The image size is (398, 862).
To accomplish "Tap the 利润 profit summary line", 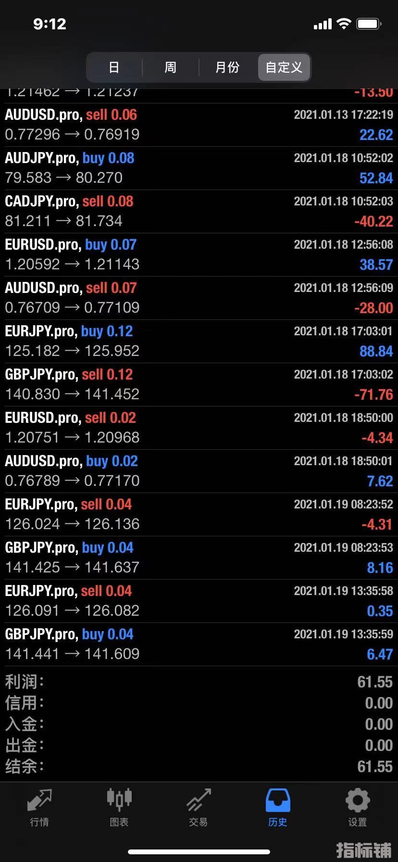I will tap(199, 682).
